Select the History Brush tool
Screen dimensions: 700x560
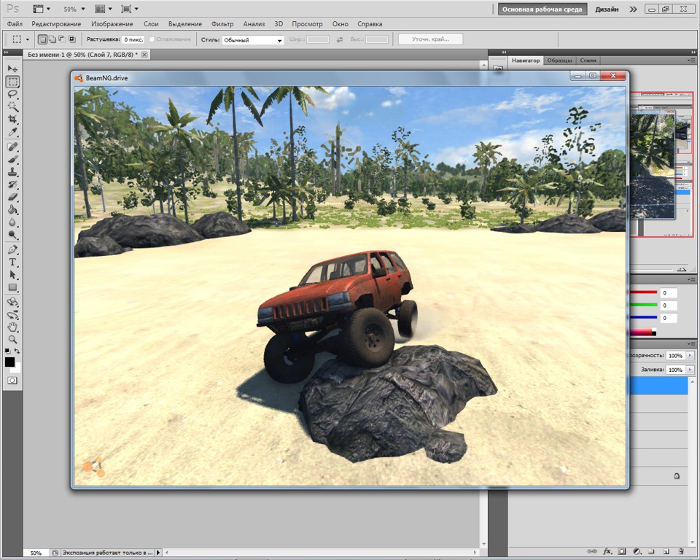point(12,184)
